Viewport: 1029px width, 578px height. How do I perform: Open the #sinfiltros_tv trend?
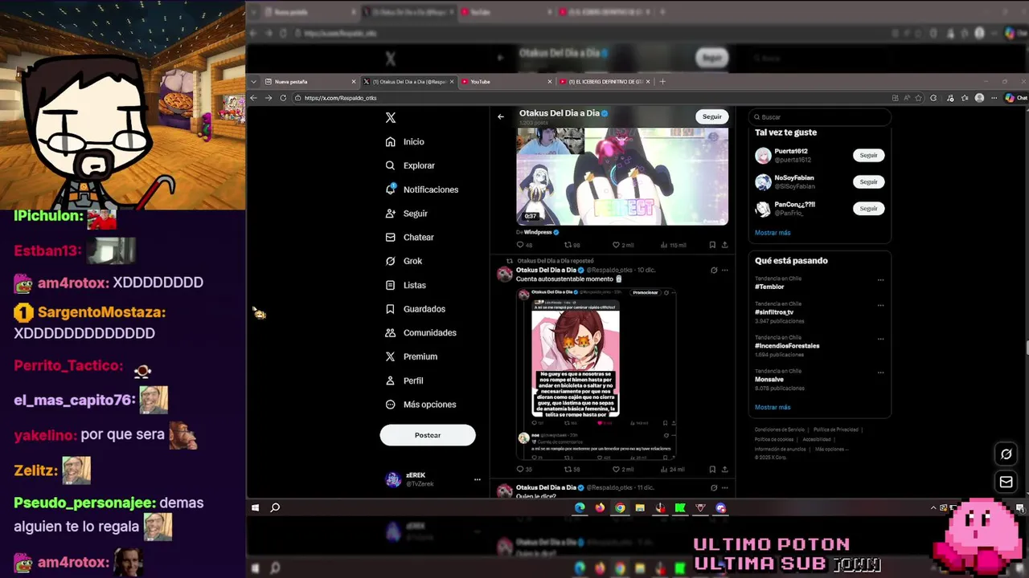coord(774,312)
